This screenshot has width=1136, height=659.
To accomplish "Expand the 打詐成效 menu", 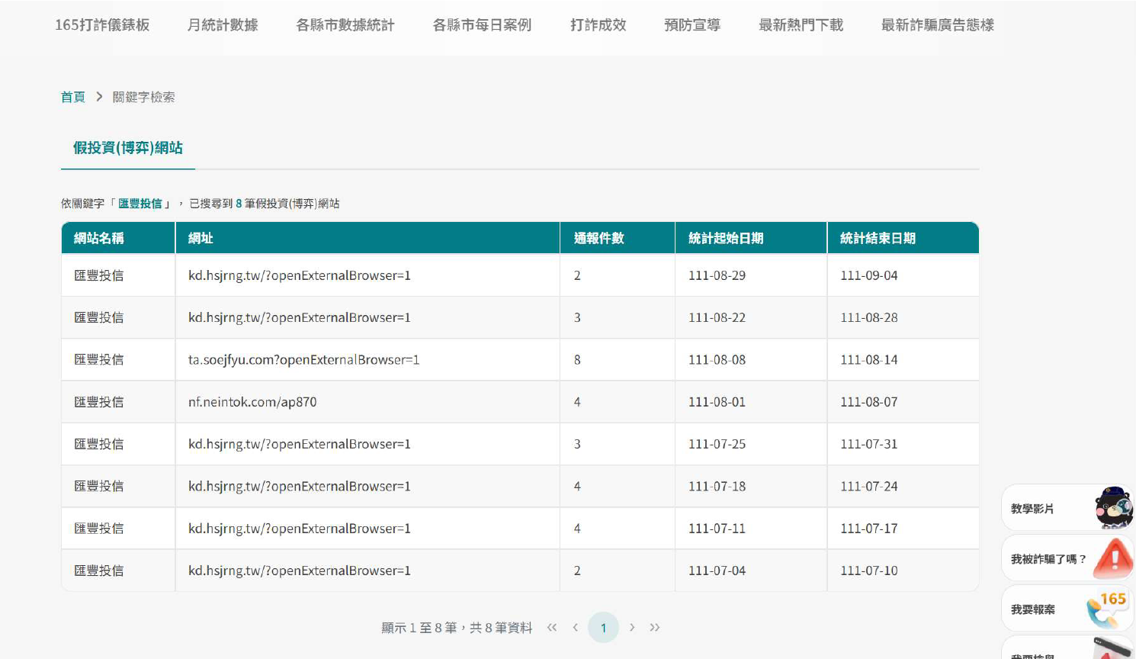I will (x=598, y=25).
